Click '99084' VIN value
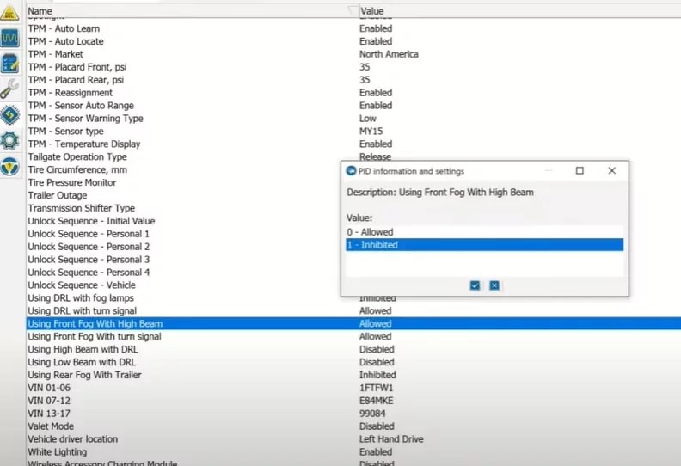The height and width of the screenshot is (466, 681). [372, 414]
